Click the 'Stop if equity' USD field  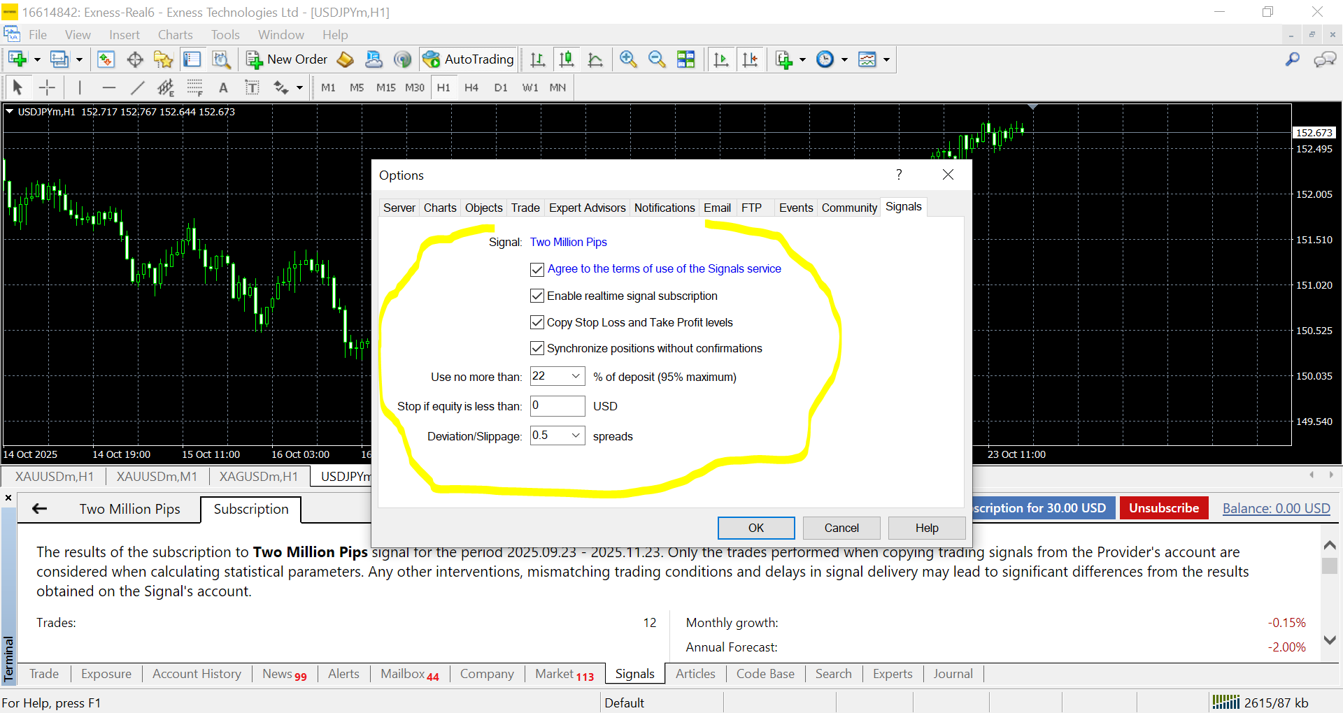click(557, 406)
